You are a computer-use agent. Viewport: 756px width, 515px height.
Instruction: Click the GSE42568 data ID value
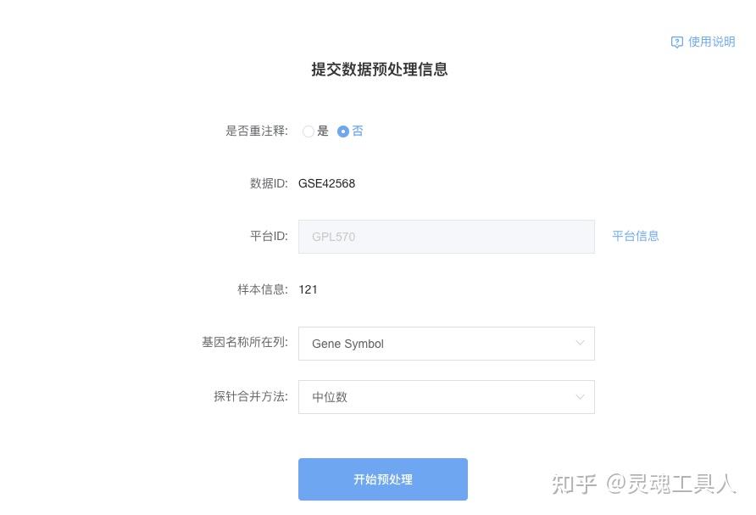(327, 183)
